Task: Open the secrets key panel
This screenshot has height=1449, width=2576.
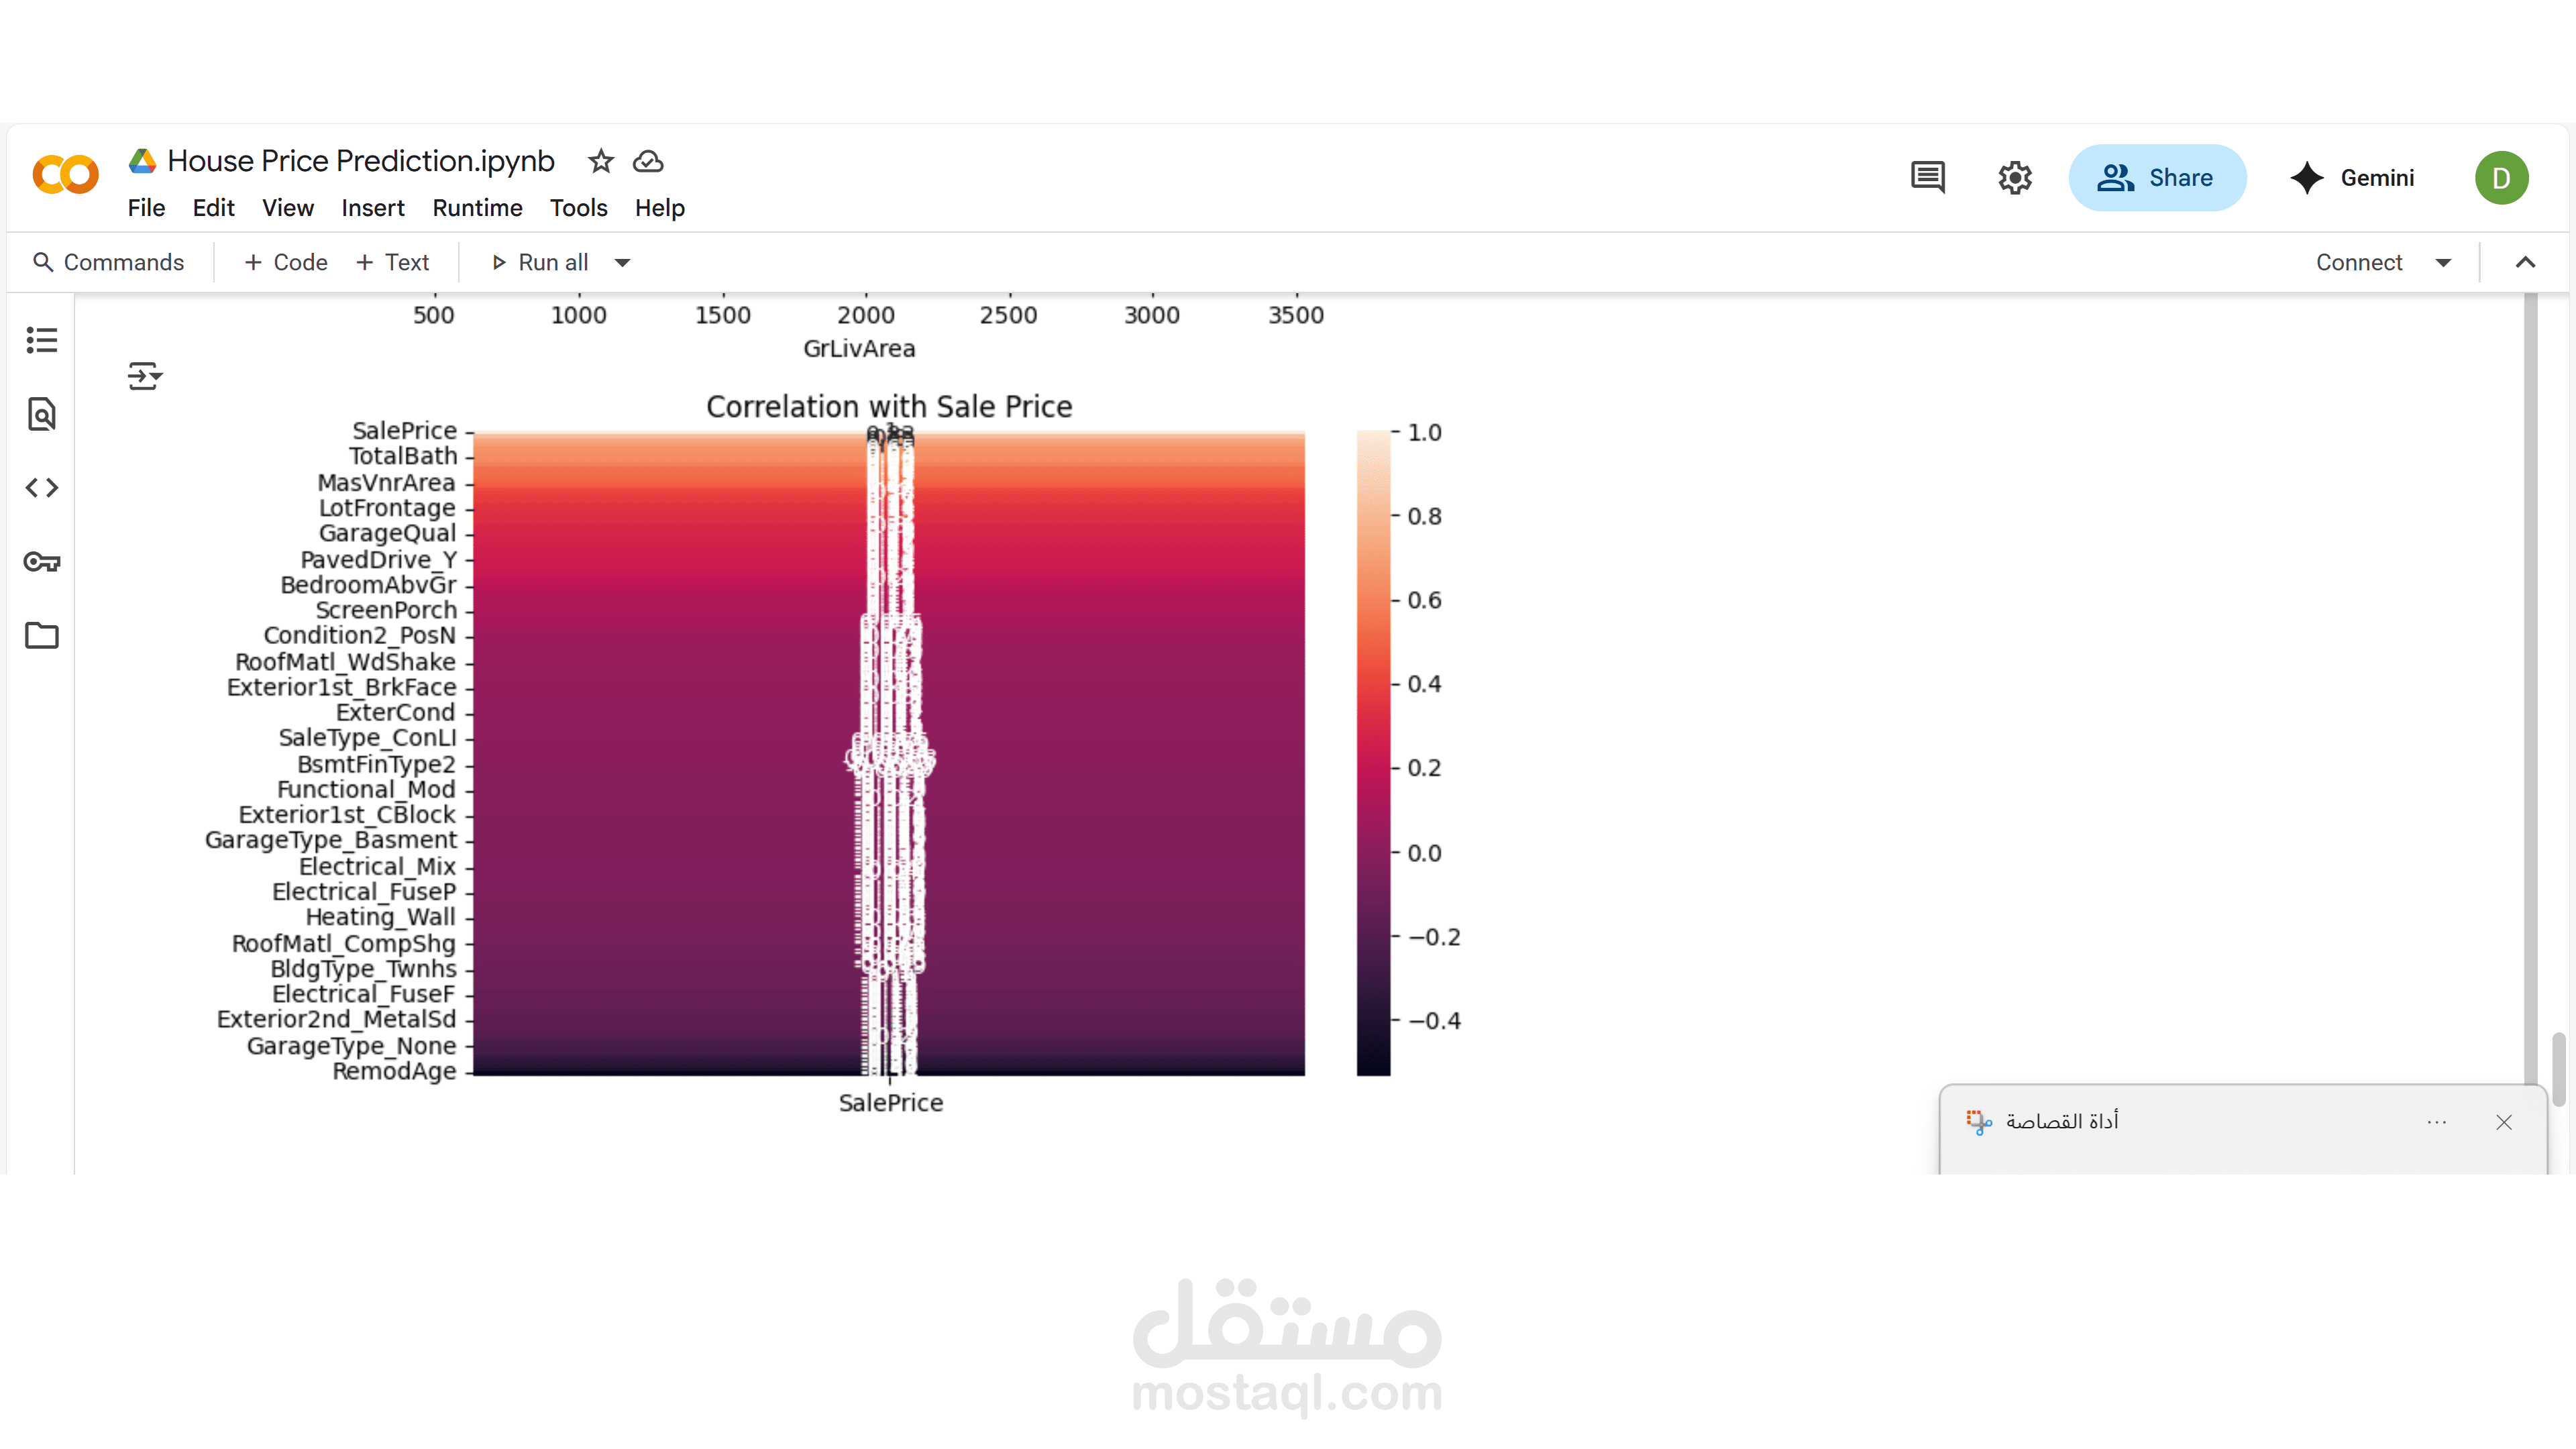Action: point(41,562)
